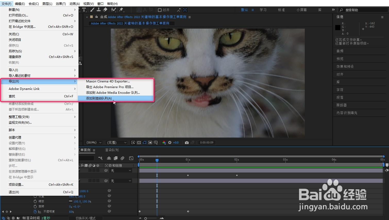Click the region of interest icon
Image resolution: width=389 pixels, height=220 pixels.
click(150, 142)
